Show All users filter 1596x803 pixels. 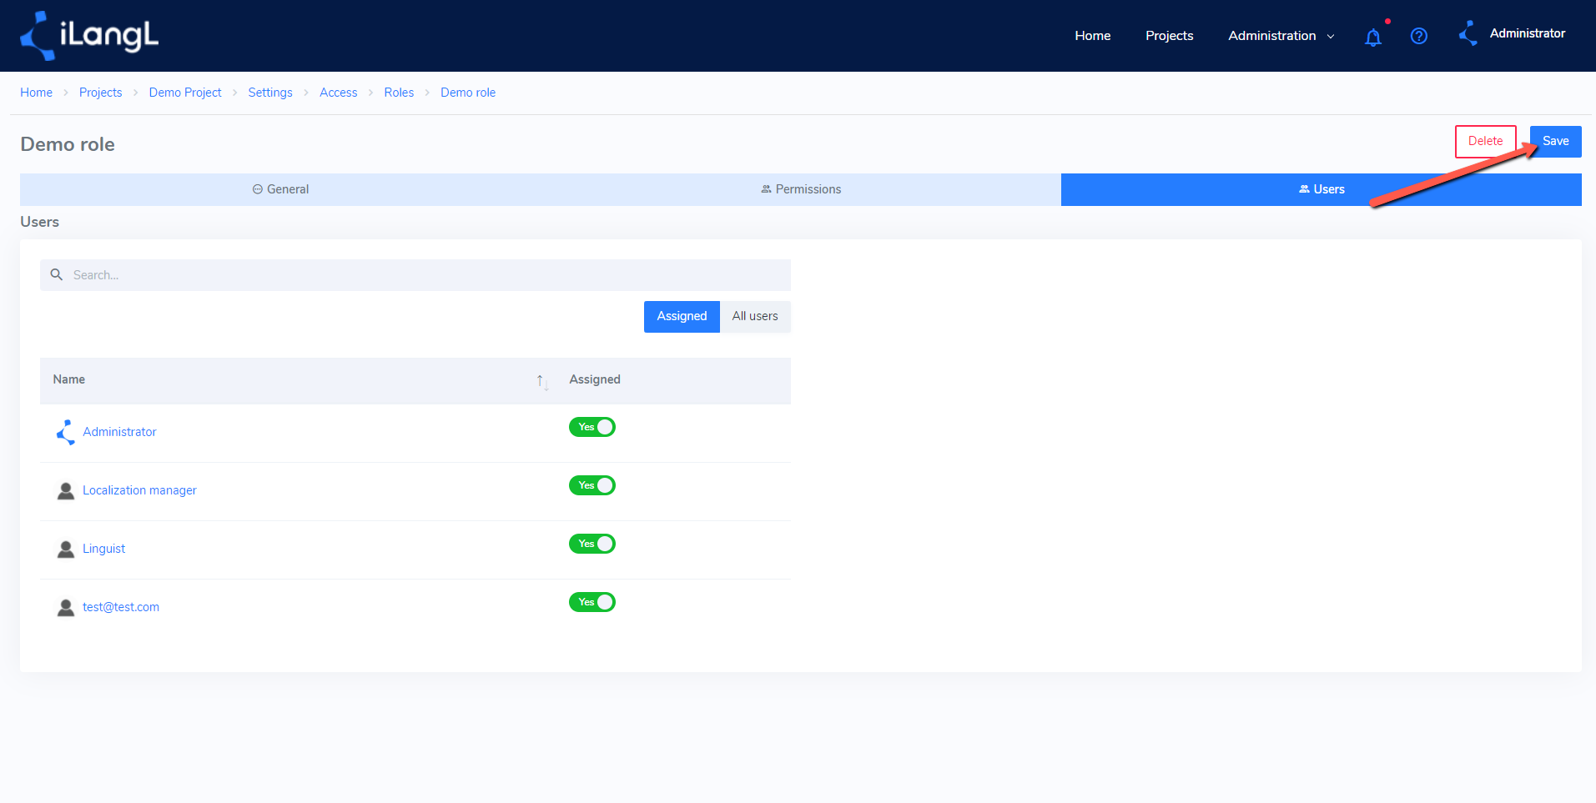pyautogui.click(x=755, y=317)
